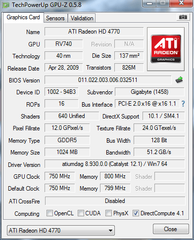This screenshot has width=194, height=240.
Task: Close window with red X button
Action: [x=181, y=3]
